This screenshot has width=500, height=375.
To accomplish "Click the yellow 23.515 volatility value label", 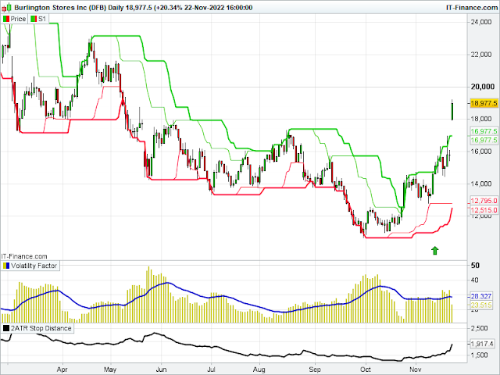I will (x=481, y=305).
